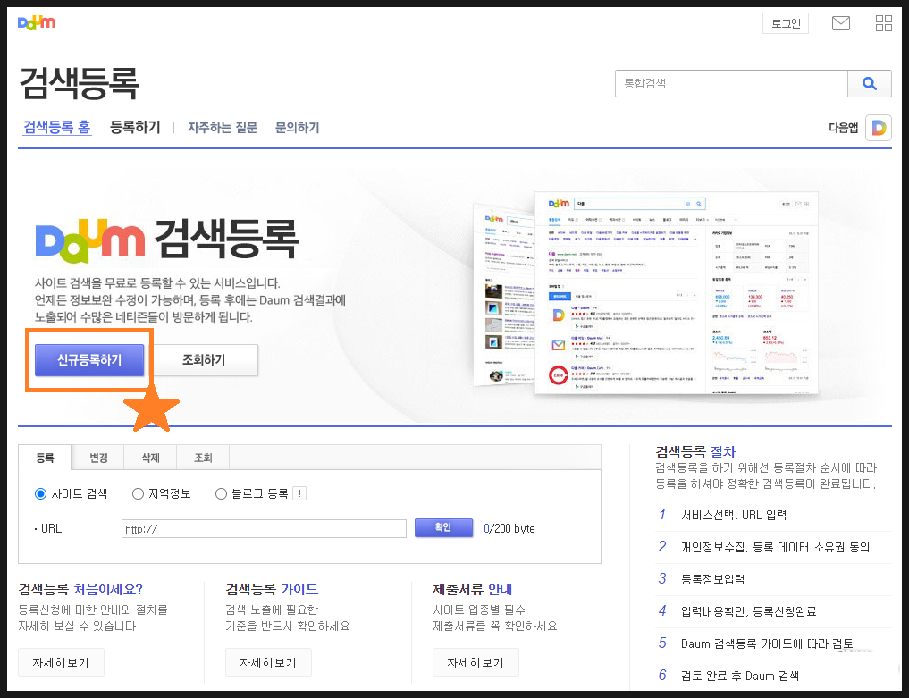
Task: Open the mail envelope icon
Action: click(840, 23)
